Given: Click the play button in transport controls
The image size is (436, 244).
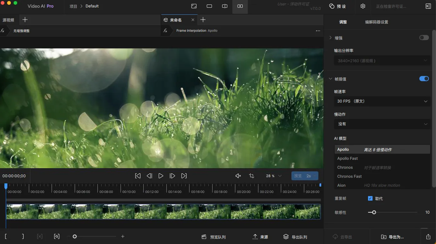Looking at the screenshot, I should 161,176.
